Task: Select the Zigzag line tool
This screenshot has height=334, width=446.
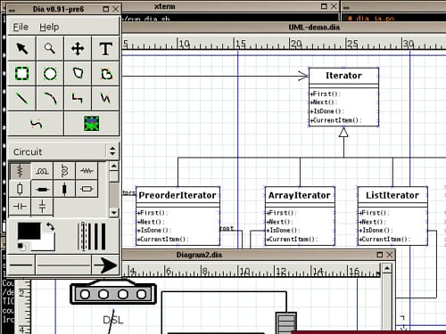Action: tap(78, 98)
